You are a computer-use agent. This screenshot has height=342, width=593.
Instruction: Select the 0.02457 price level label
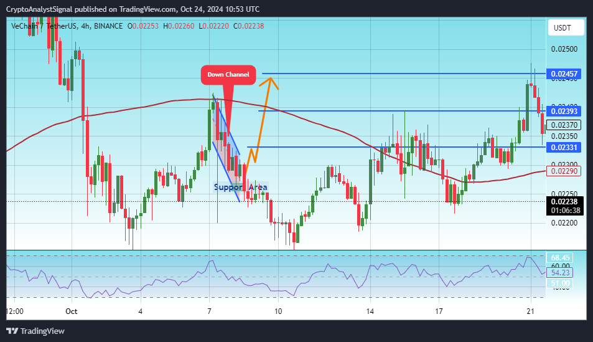tap(564, 74)
